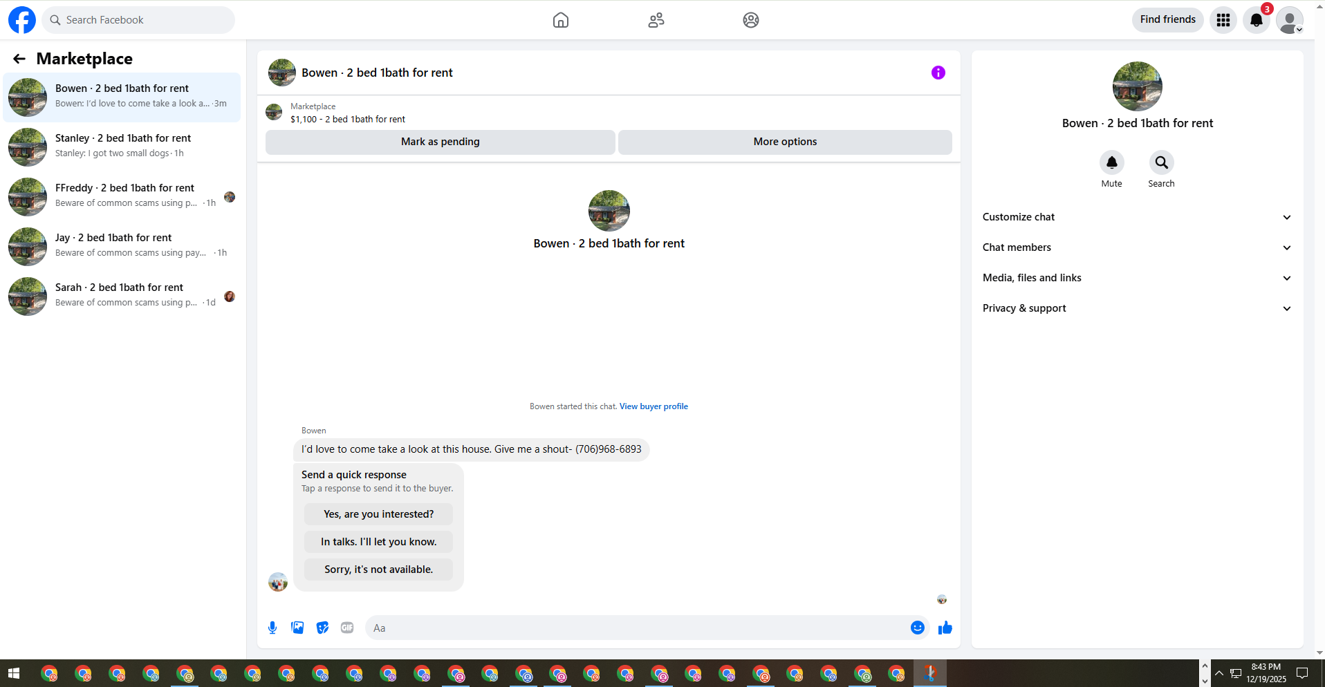
Task: Click the $1,100 listing thumbnail
Action: pos(274,112)
